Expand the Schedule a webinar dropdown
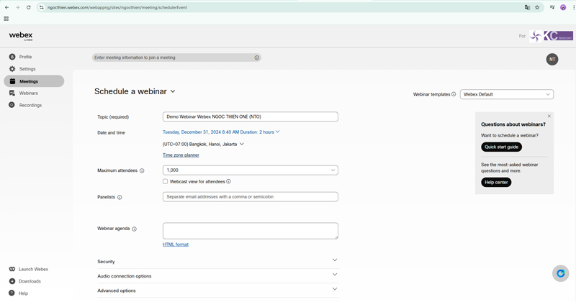576x302 pixels. click(x=173, y=91)
